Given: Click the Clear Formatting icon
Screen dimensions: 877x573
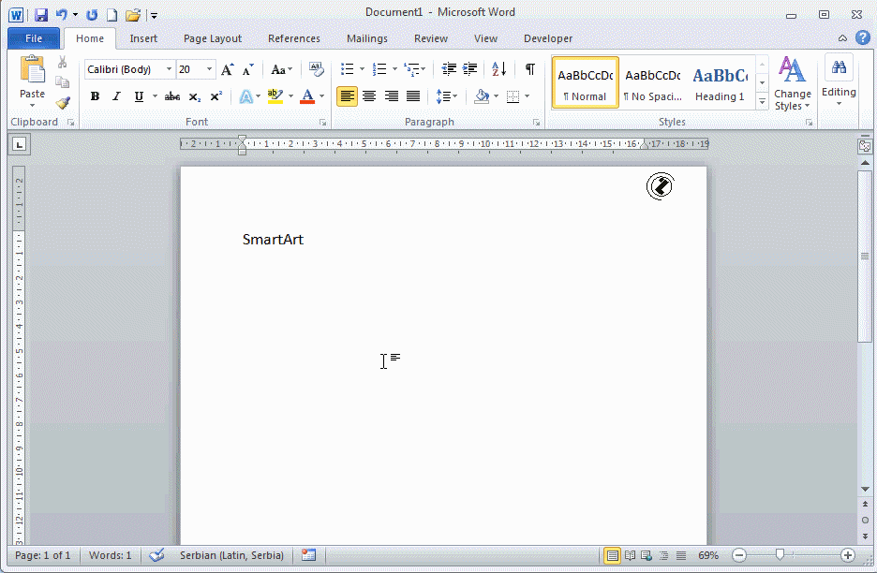Looking at the screenshot, I should [316, 69].
